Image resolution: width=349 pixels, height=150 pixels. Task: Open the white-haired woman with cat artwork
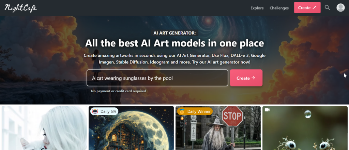(44, 128)
